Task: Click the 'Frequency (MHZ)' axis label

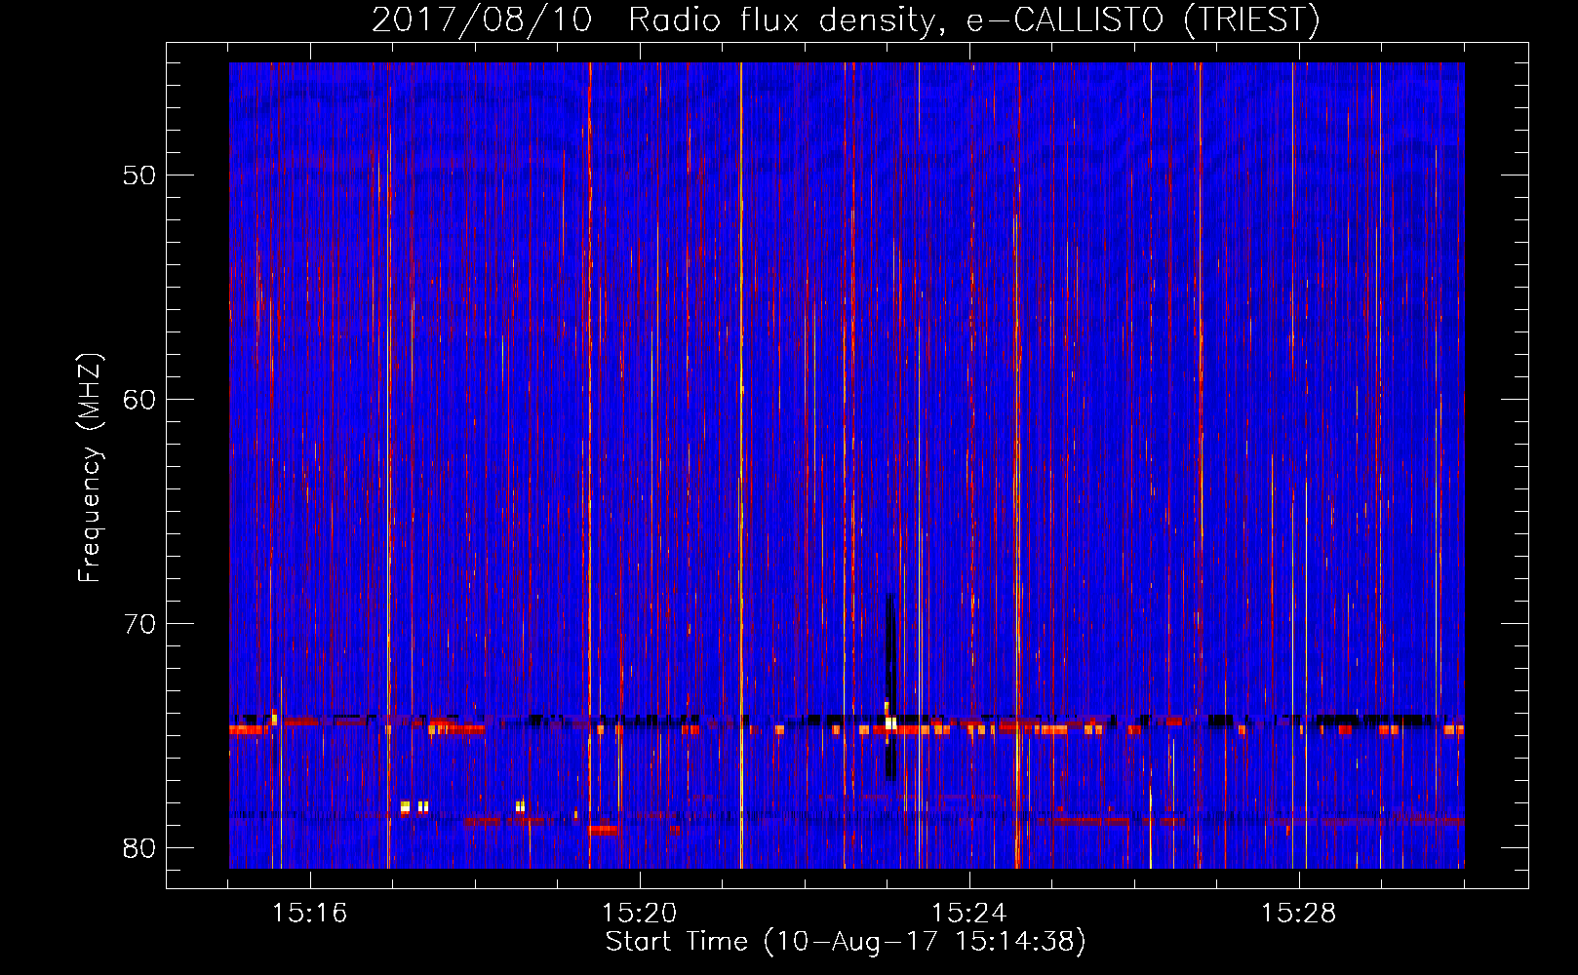Action: tap(89, 468)
